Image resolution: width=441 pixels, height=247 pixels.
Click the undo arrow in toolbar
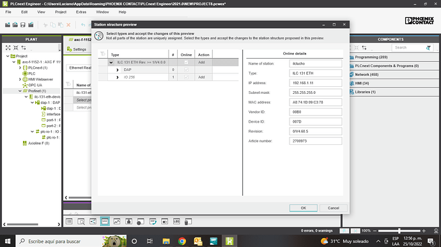[83, 25]
